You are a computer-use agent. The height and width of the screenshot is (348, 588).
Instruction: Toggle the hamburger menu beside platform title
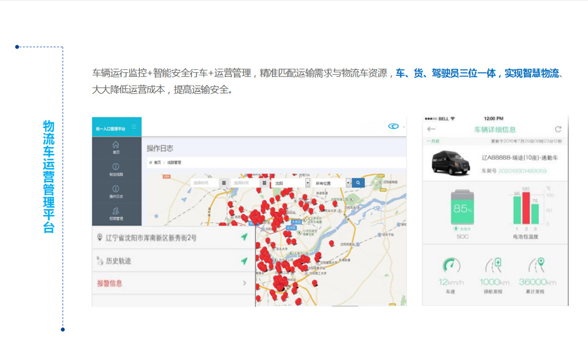click(x=134, y=128)
